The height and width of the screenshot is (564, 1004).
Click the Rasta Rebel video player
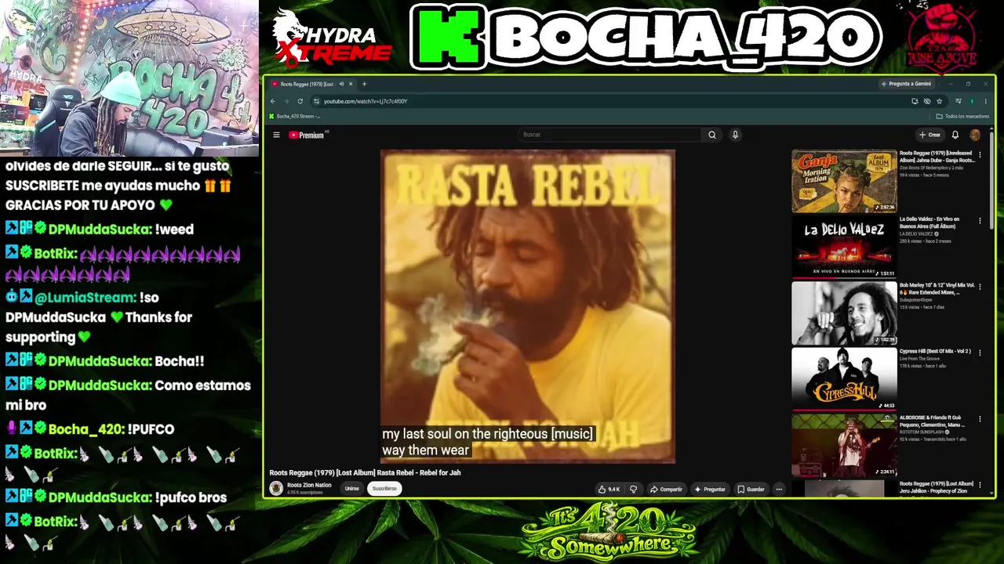pyautogui.click(x=528, y=306)
